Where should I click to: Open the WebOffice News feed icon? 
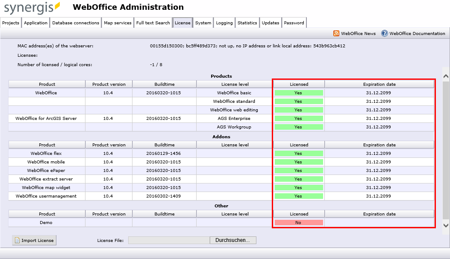pos(337,33)
